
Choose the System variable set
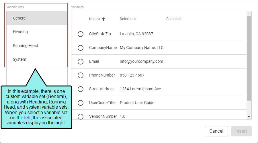click(19, 59)
